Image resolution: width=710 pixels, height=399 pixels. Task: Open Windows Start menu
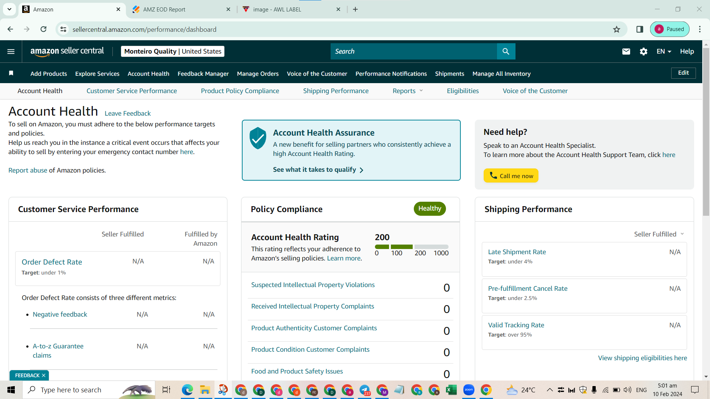(x=11, y=390)
